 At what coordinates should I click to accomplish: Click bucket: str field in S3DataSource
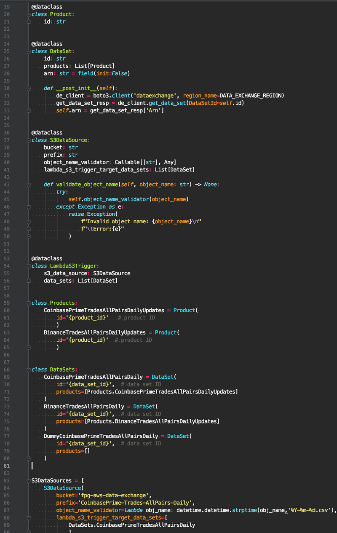(61, 147)
